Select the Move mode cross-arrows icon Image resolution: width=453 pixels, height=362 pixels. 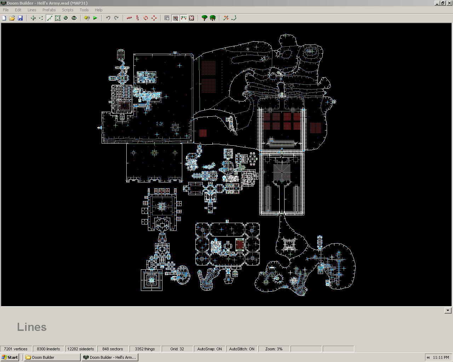33,18
